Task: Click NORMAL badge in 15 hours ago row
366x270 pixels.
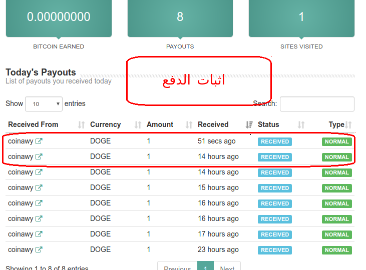Action: tap(337, 188)
